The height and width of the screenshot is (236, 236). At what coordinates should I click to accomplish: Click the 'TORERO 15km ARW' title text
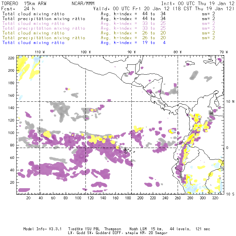click(24, 4)
